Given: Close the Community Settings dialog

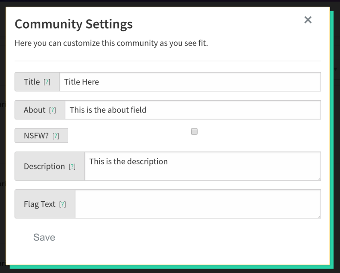Looking at the screenshot, I should 308,20.
